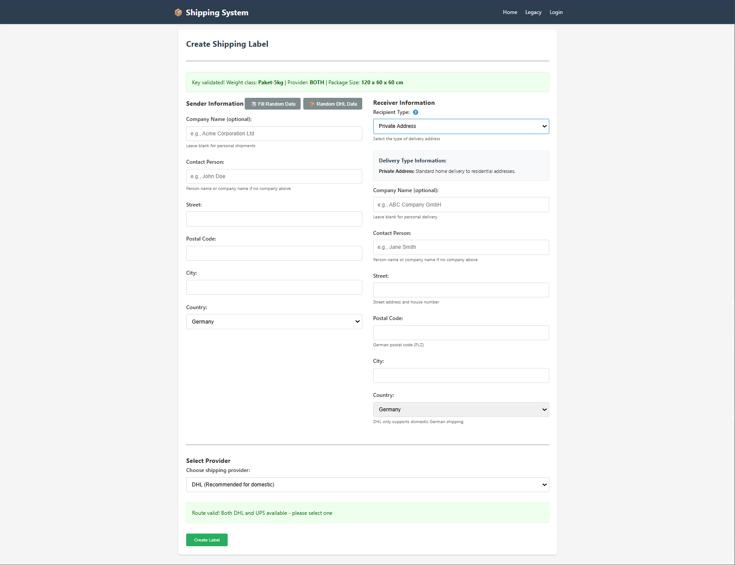This screenshot has width=735, height=565.
Task: Click the receiver Postal Code field
Action: 461,332
